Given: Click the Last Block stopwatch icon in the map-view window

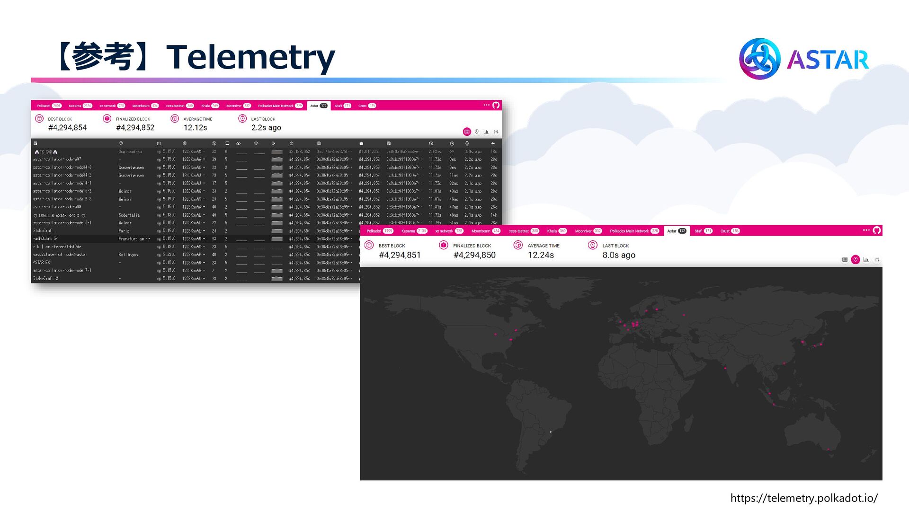Looking at the screenshot, I should click(x=593, y=245).
